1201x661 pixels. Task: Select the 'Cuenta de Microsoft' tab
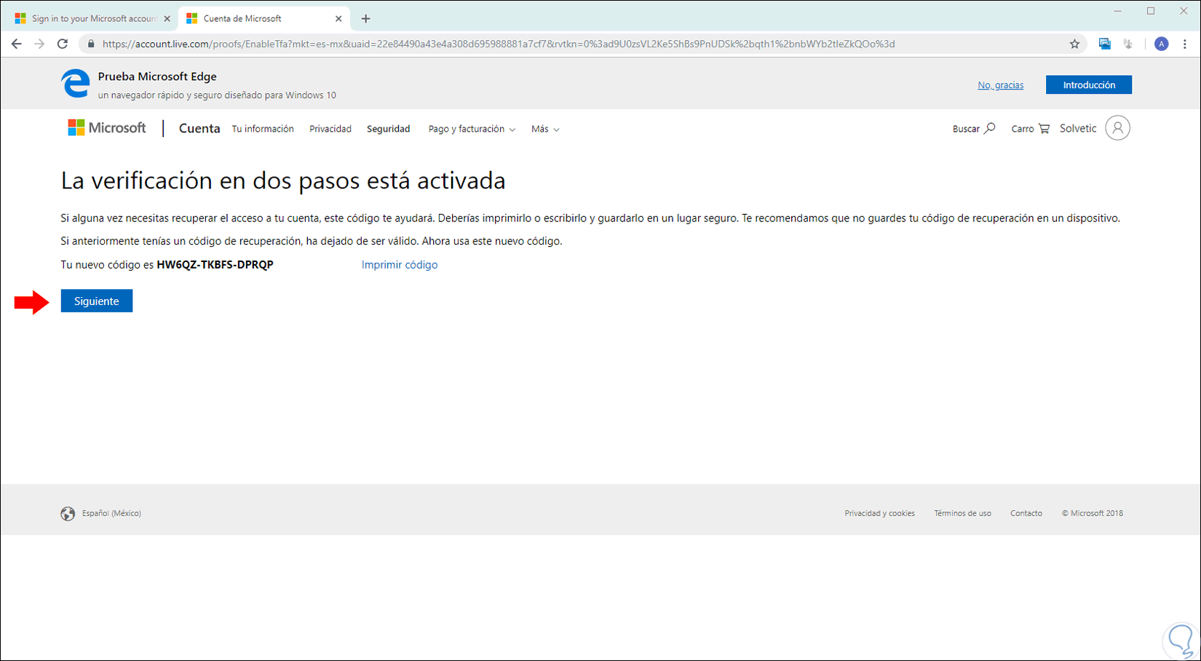[263, 18]
